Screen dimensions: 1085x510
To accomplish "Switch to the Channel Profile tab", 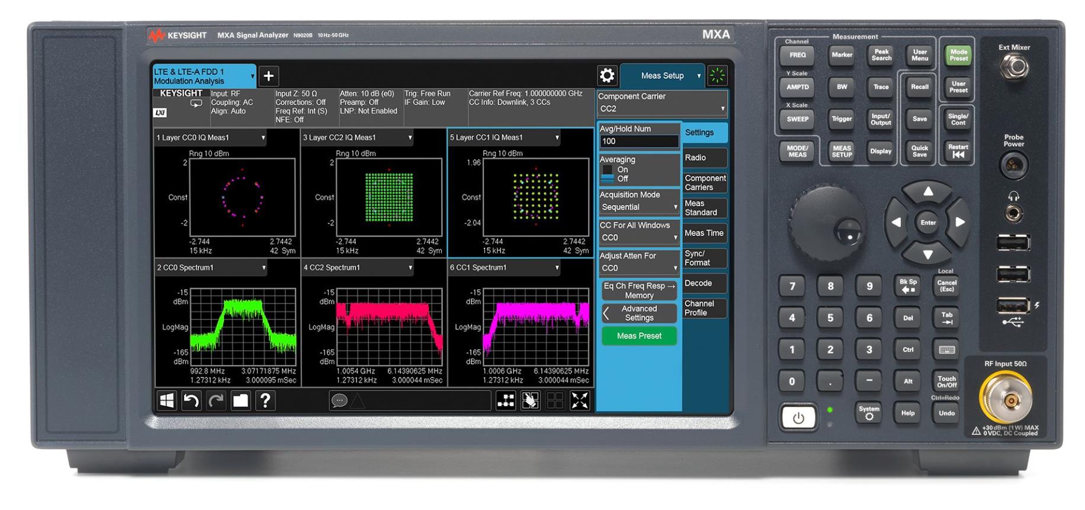I will click(704, 308).
